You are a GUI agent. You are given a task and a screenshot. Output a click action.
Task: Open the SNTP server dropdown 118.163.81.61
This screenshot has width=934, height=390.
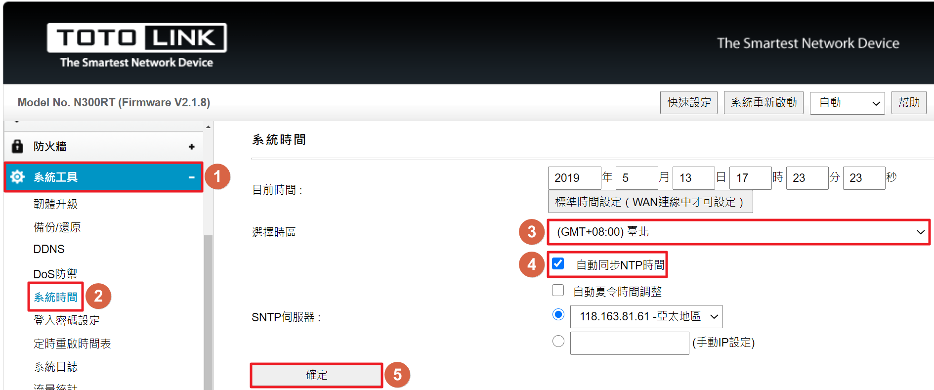(x=646, y=316)
